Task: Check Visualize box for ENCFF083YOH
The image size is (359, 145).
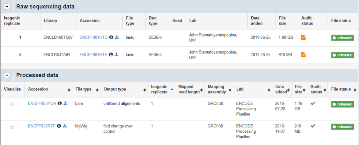Action: pos(12,104)
